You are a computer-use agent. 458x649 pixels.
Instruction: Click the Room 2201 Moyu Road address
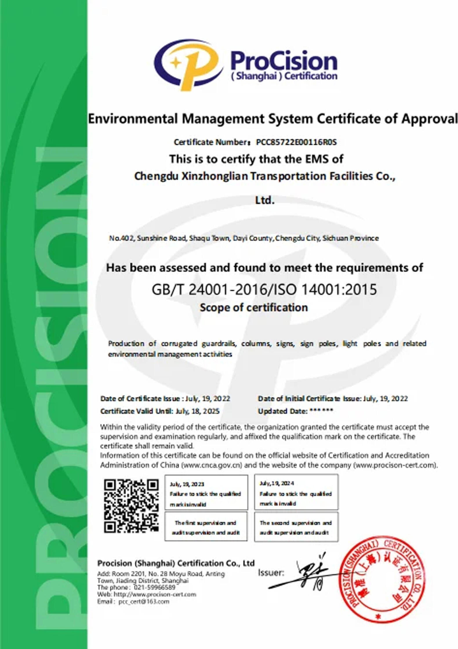[x=161, y=577]
